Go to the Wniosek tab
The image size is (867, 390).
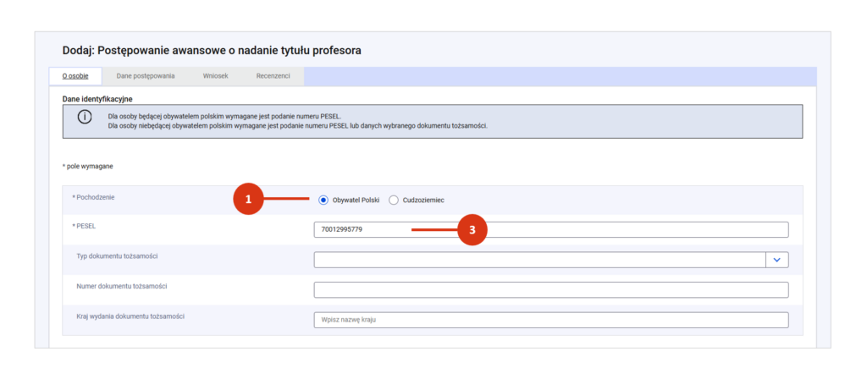[x=215, y=76]
